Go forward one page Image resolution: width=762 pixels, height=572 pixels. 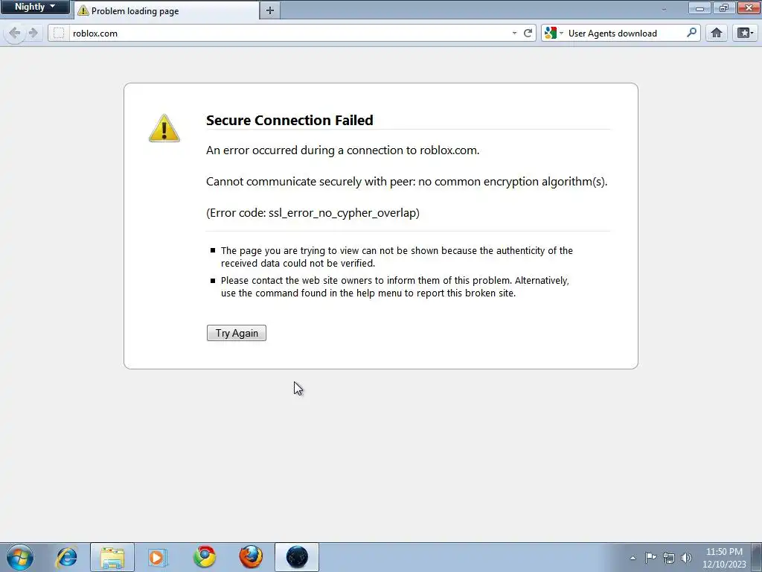(33, 33)
